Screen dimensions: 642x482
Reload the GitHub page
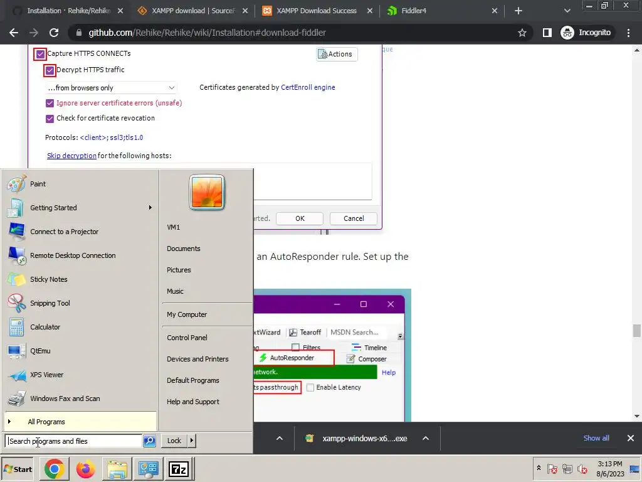(54, 33)
